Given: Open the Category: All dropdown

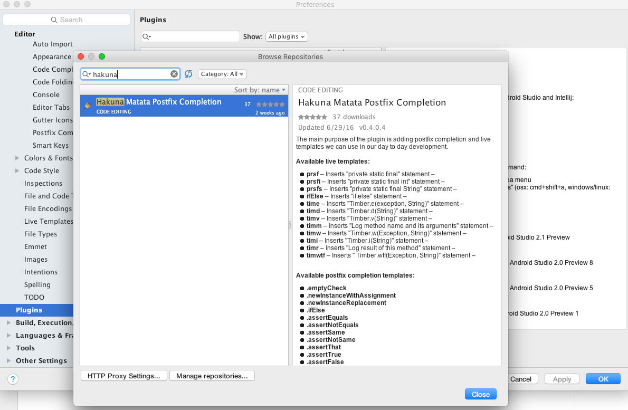Looking at the screenshot, I should (x=222, y=74).
